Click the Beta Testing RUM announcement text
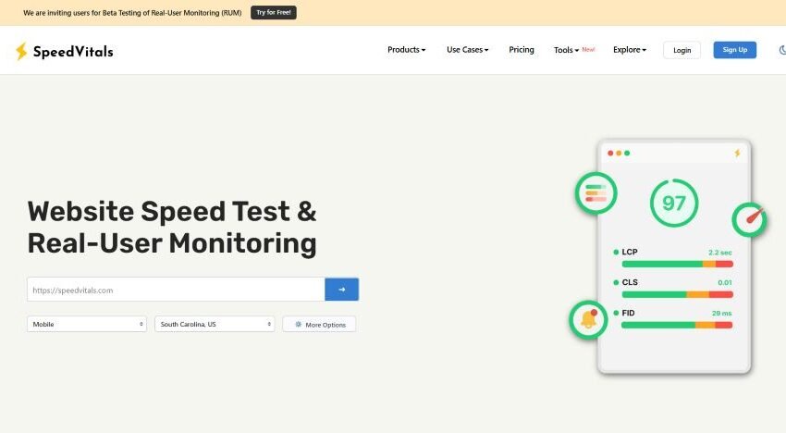The width and height of the screenshot is (786, 433). (x=132, y=13)
